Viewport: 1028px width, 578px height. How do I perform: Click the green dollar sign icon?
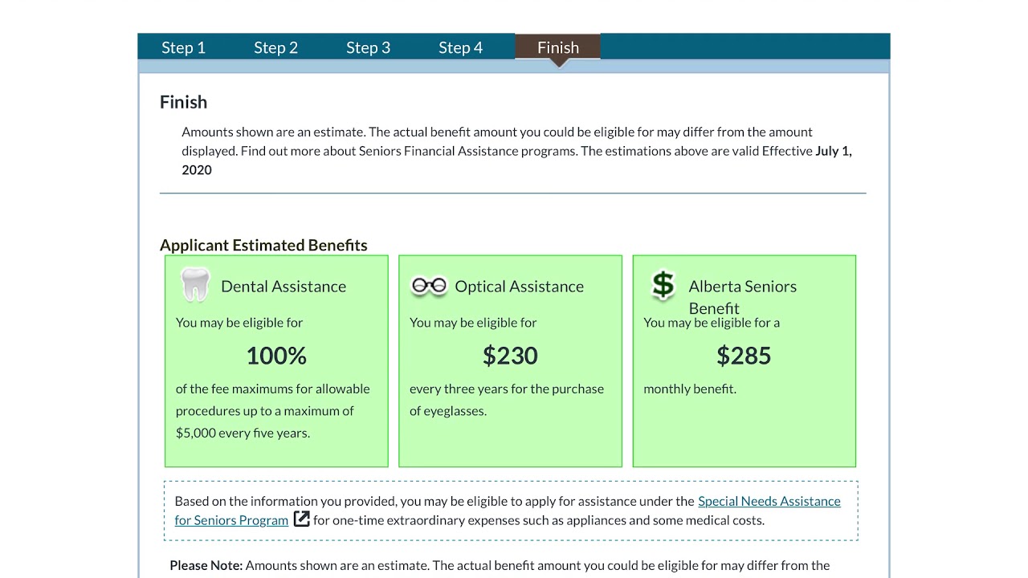(x=663, y=285)
